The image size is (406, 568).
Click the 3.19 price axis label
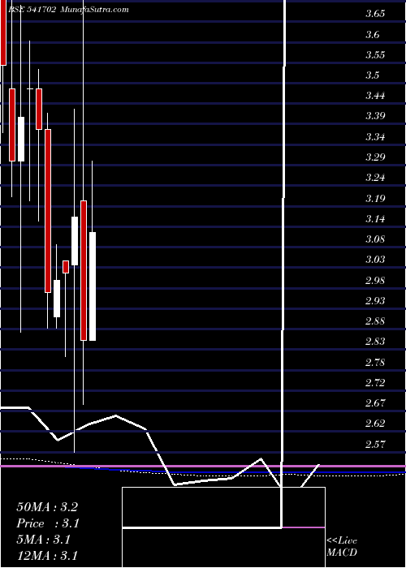[375, 199]
